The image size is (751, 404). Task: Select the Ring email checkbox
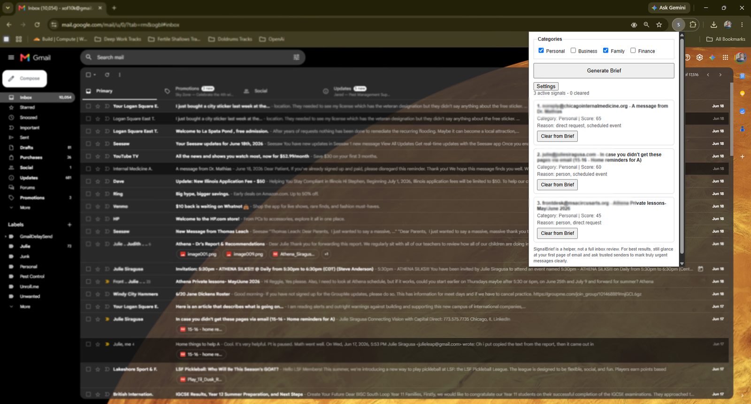click(x=88, y=194)
